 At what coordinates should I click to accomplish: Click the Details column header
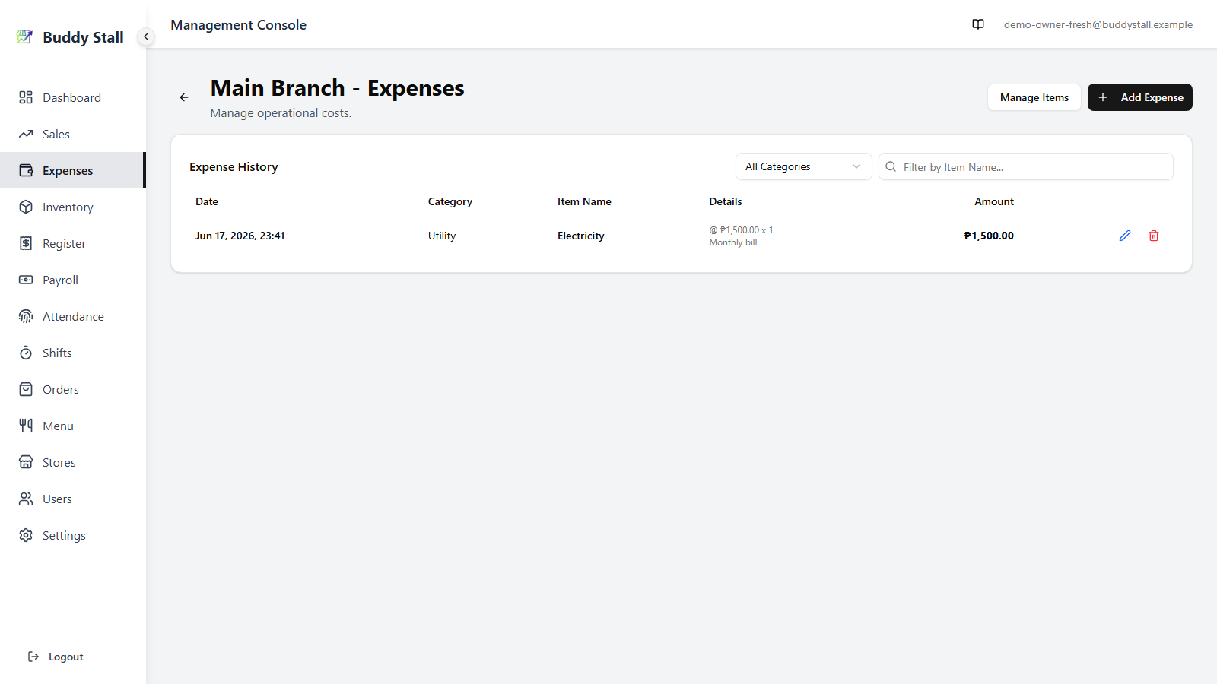pyautogui.click(x=726, y=201)
